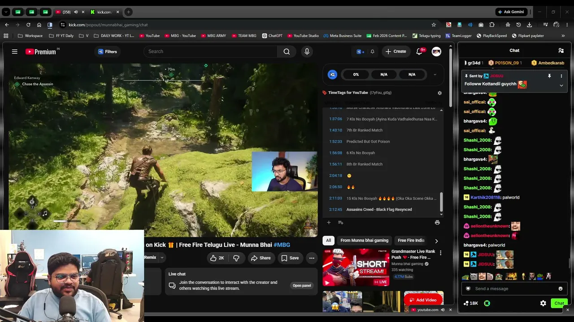The image size is (574, 322).
Task: Open Kick chat user list icon
Action: click(x=561, y=51)
